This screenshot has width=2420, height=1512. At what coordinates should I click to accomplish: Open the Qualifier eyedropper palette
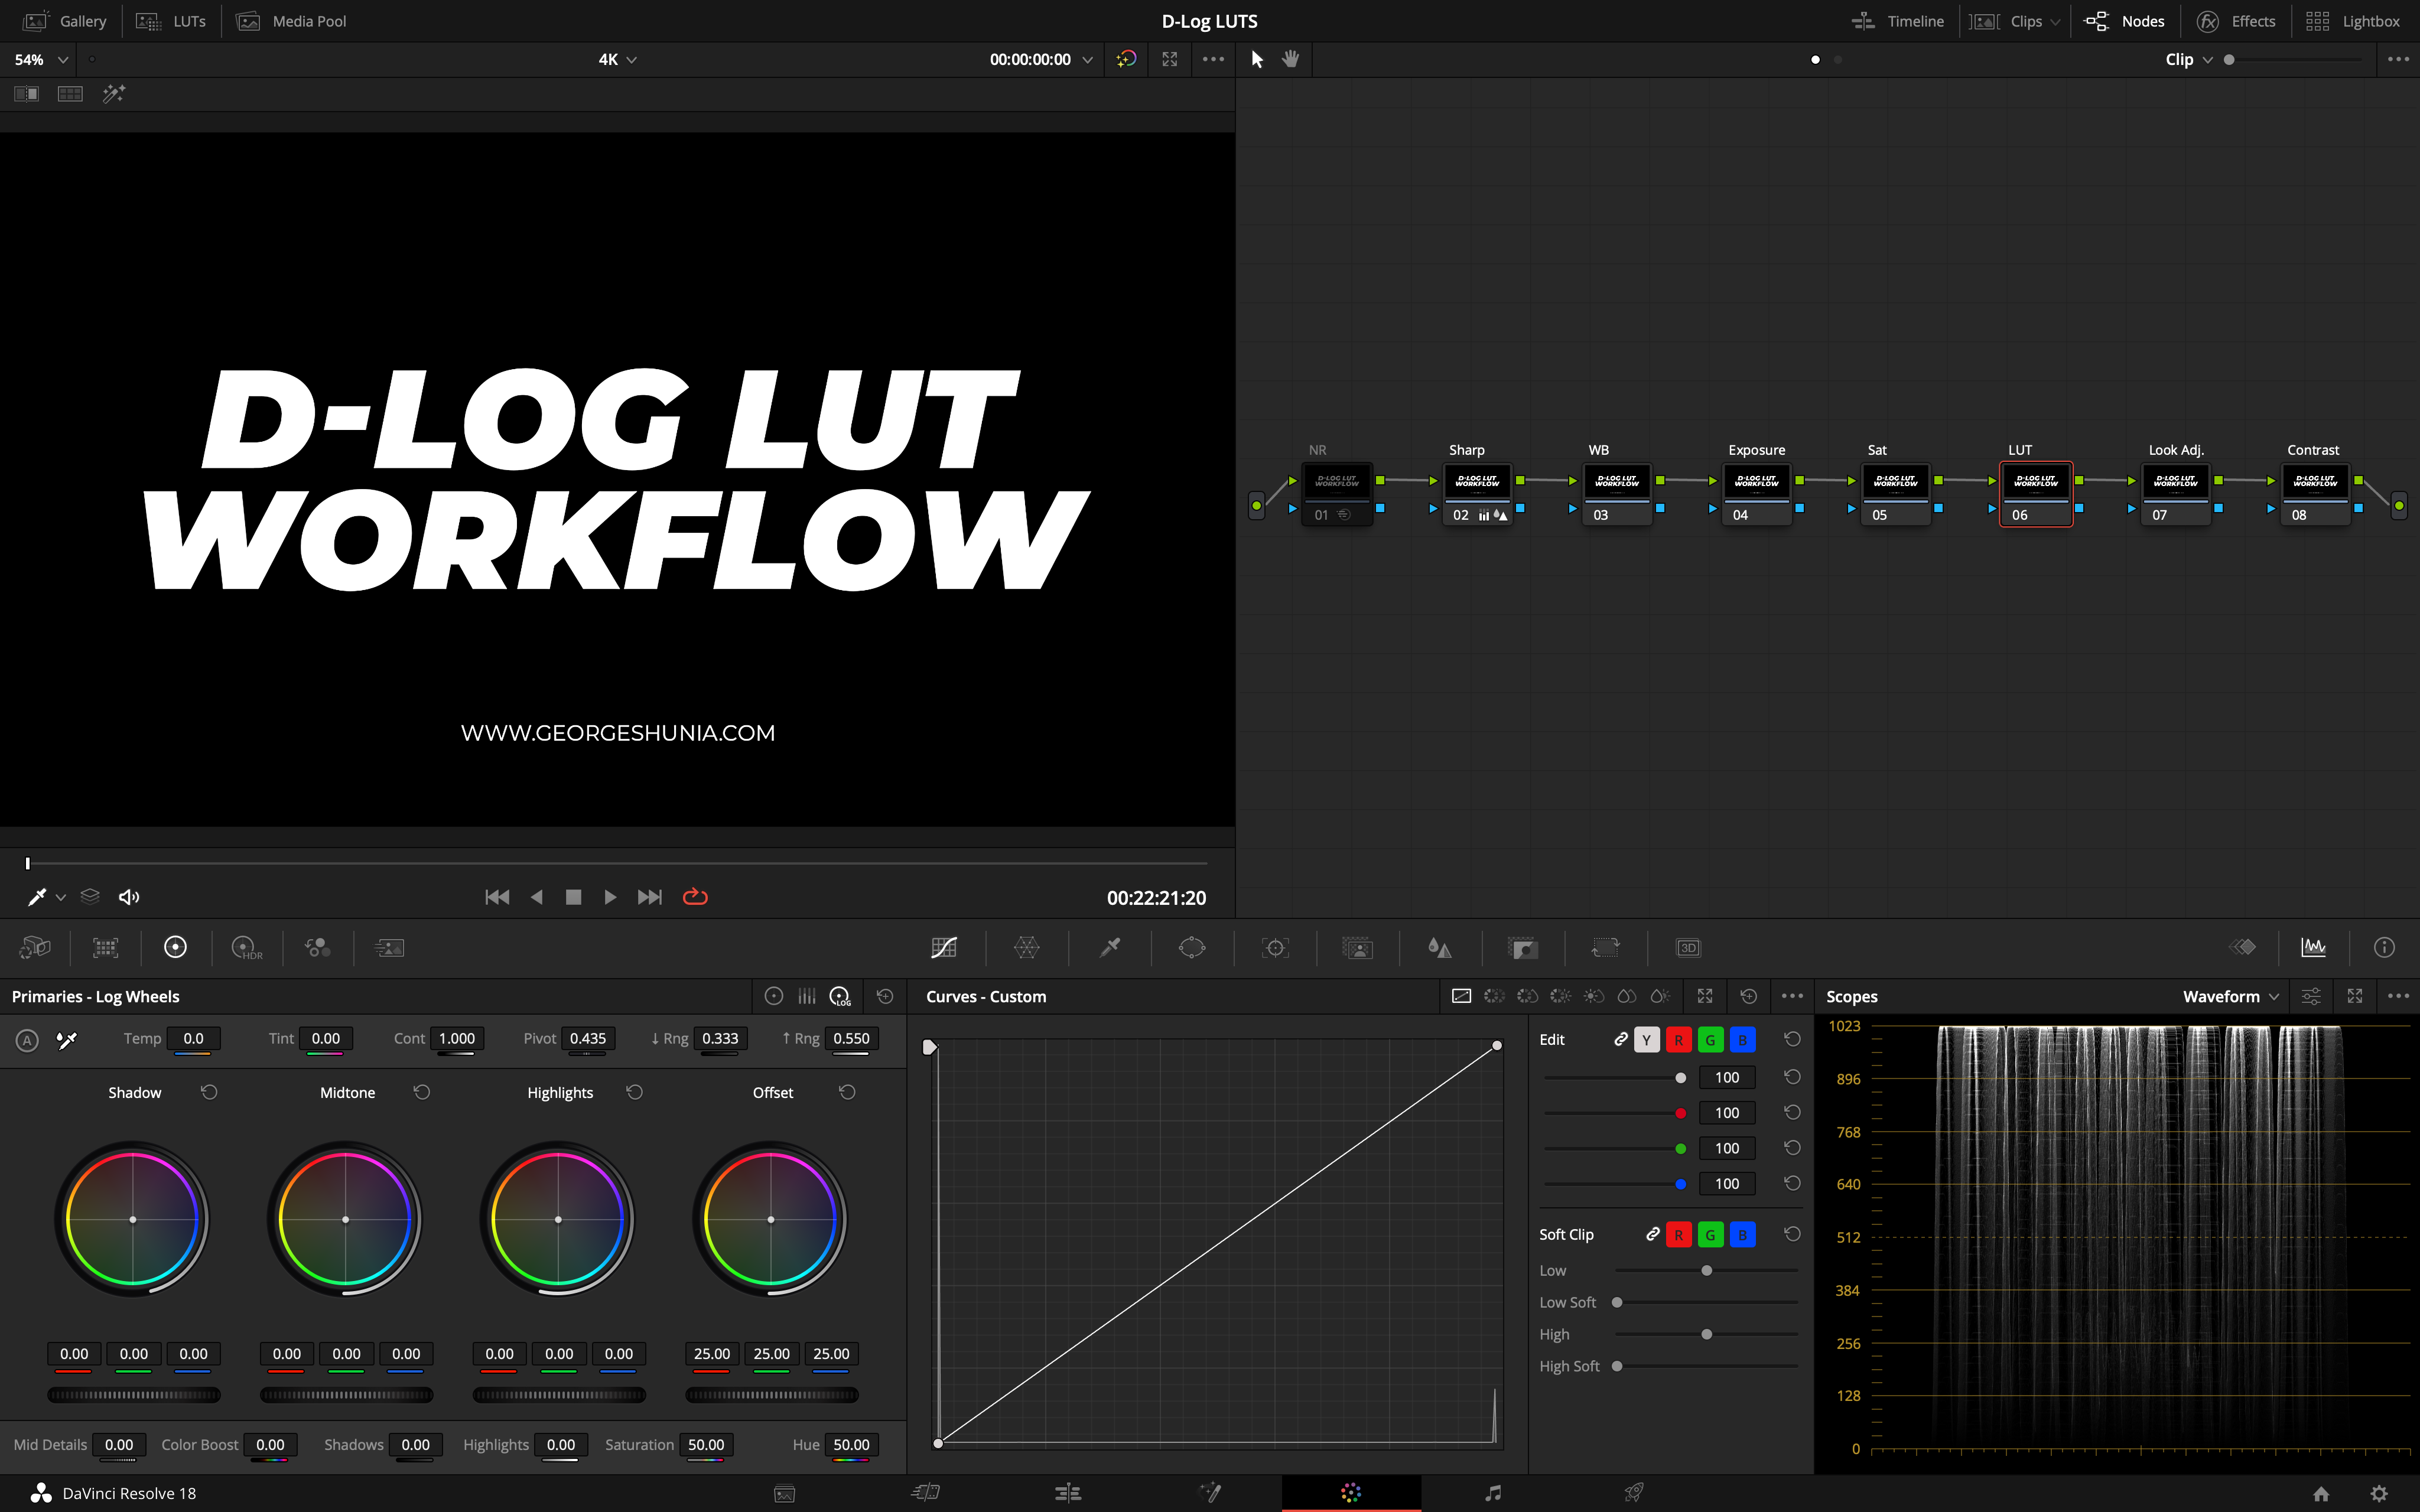click(x=1110, y=947)
